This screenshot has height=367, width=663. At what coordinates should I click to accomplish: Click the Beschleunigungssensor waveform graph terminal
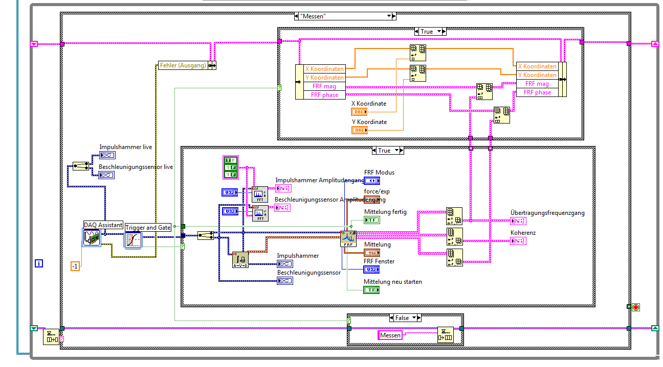[x=285, y=281]
